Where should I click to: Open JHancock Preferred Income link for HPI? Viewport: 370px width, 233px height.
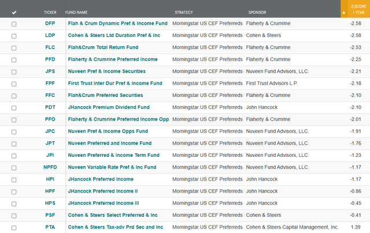101,179
